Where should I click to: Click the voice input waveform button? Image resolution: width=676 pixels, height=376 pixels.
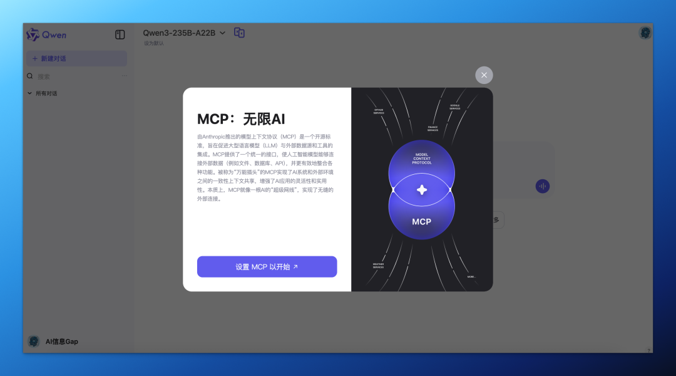point(542,186)
